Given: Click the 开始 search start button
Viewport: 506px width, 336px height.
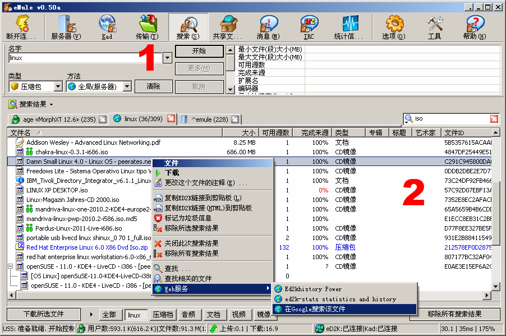Looking at the screenshot, I should point(199,51).
